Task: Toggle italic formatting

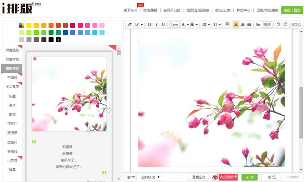Action: point(157,24)
